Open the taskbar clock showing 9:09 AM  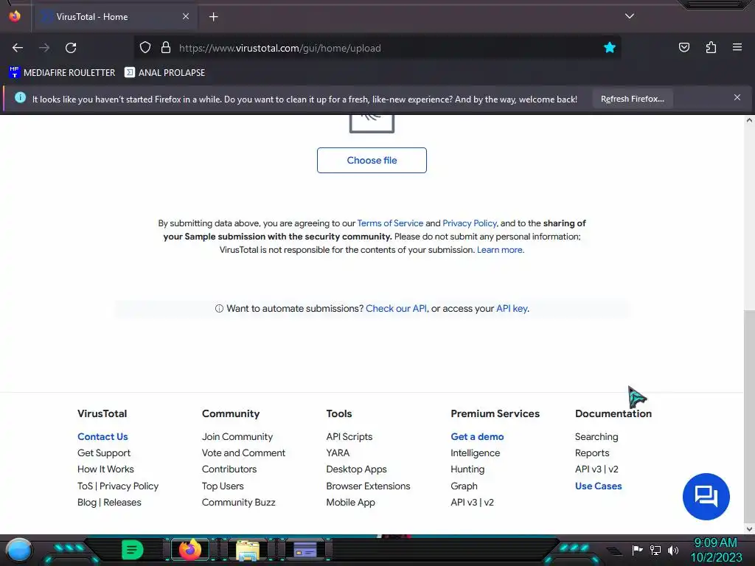coord(716,550)
